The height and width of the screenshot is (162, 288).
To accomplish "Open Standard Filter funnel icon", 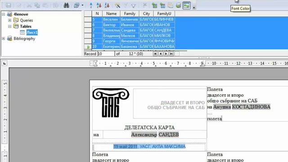I will (134, 5).
